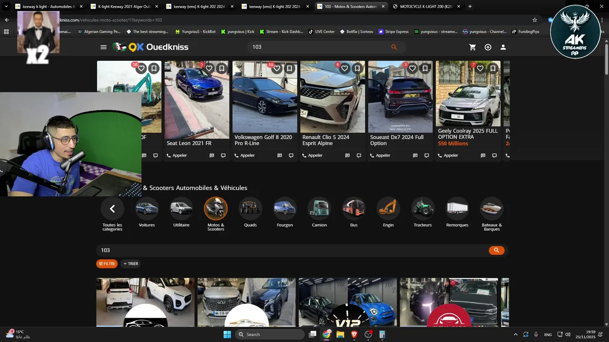
Task: Select the Quads category
Action: pyautogui.click(x=250, y=212)
